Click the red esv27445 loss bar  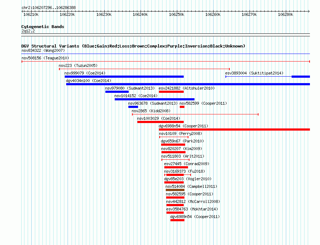(176, 167)
